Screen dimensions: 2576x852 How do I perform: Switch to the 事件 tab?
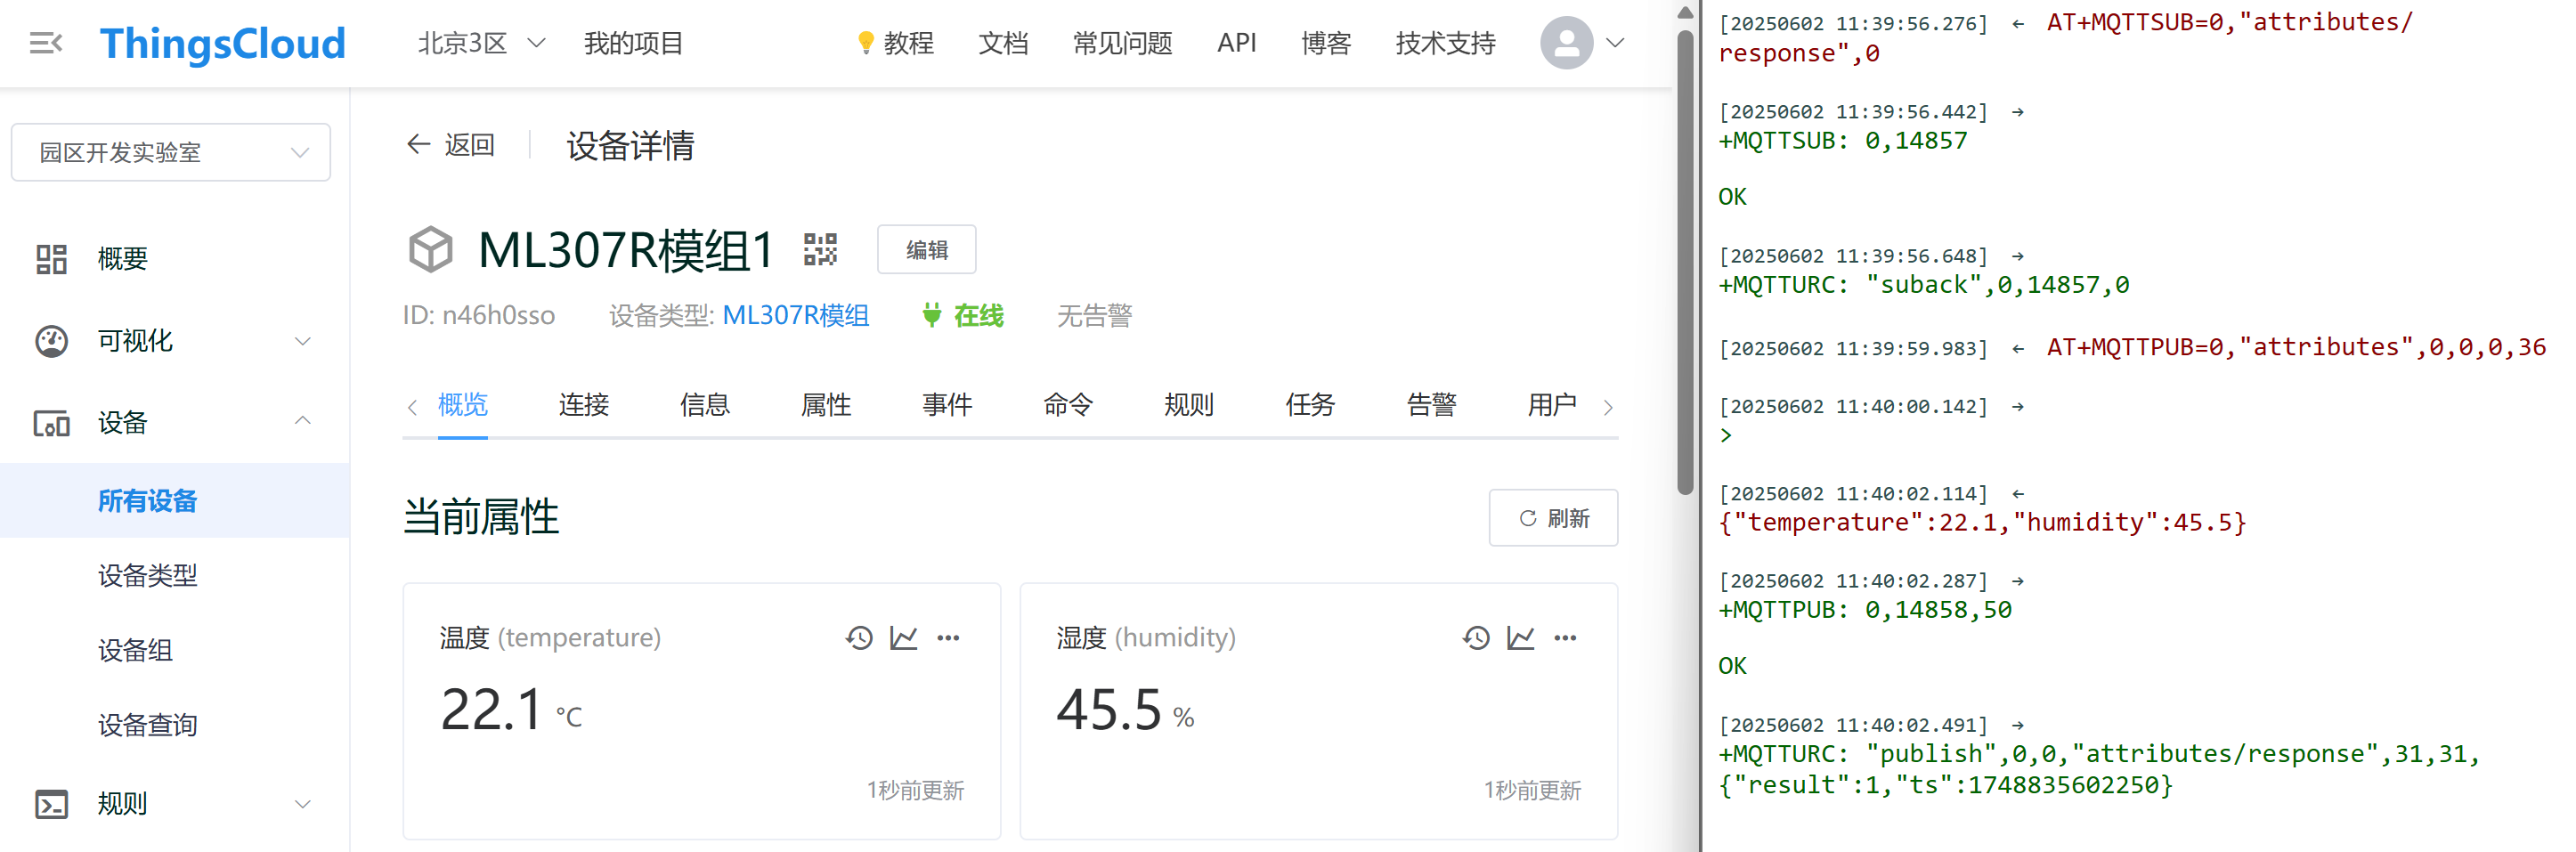pyautogui.click(x=947, y=405)
